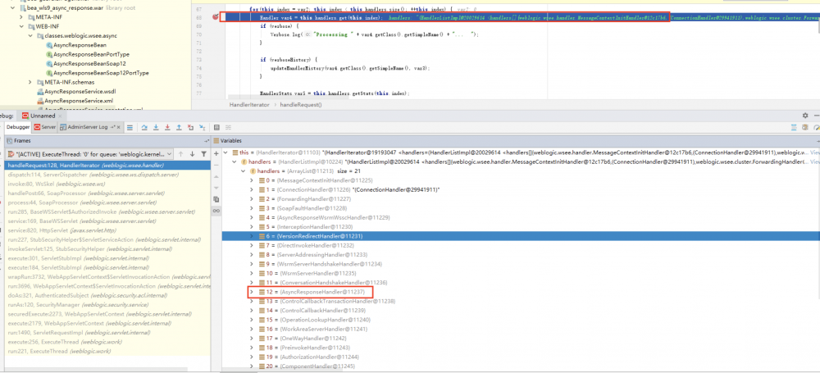Click the next frame down arrow
The height and width of the screenshot is (373, 820).
pos(192,154)
